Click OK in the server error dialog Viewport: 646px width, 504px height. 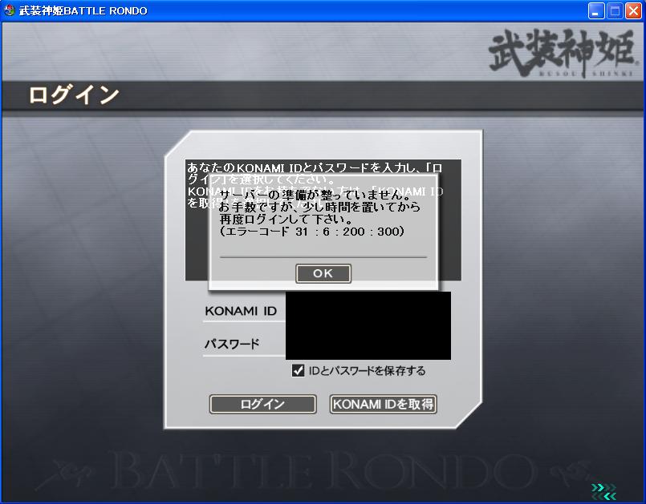click(323, 273)
